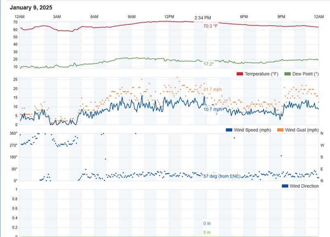Click the 180° wind direction axis label
Screen dimensions: 330x237
[x=14, y=157]
